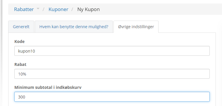Select the Øvrige indstillinger tab
222x106 pixels.
pyautogui.click(x=136, y=27)
